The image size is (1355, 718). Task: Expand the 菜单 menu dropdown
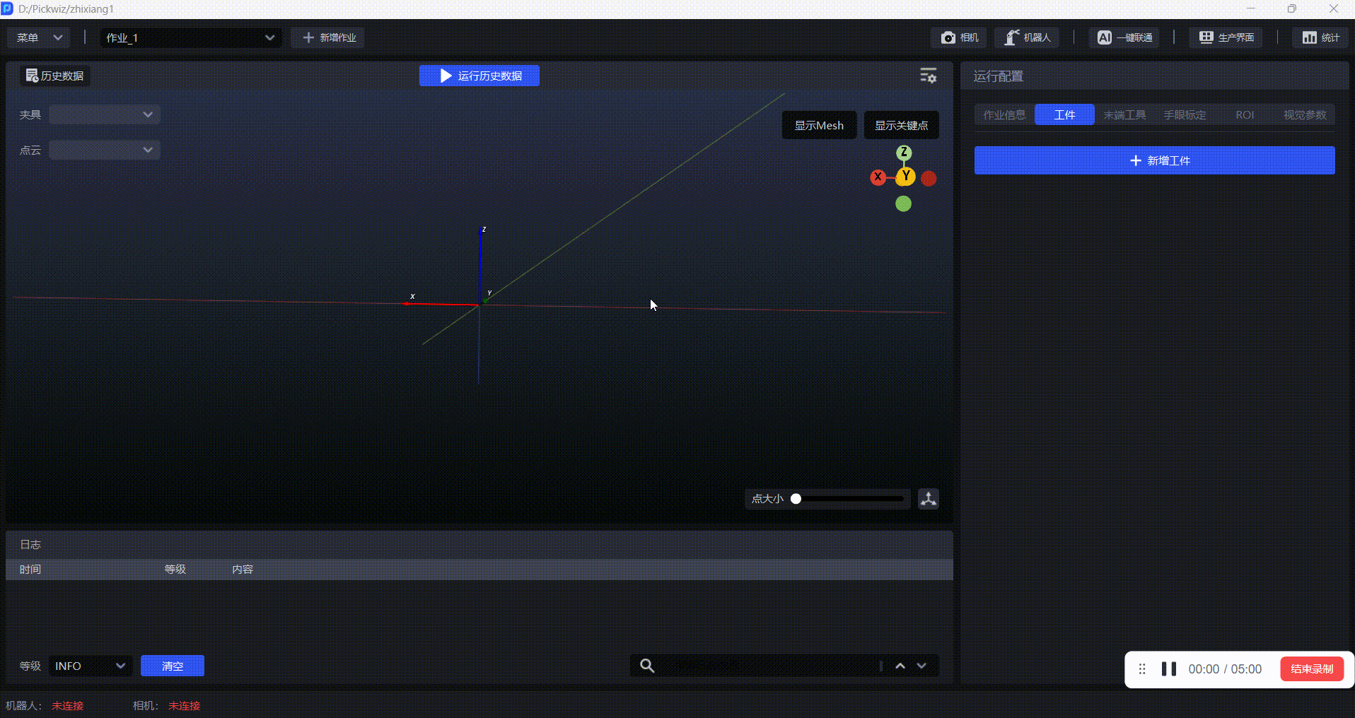pos(39,37)
